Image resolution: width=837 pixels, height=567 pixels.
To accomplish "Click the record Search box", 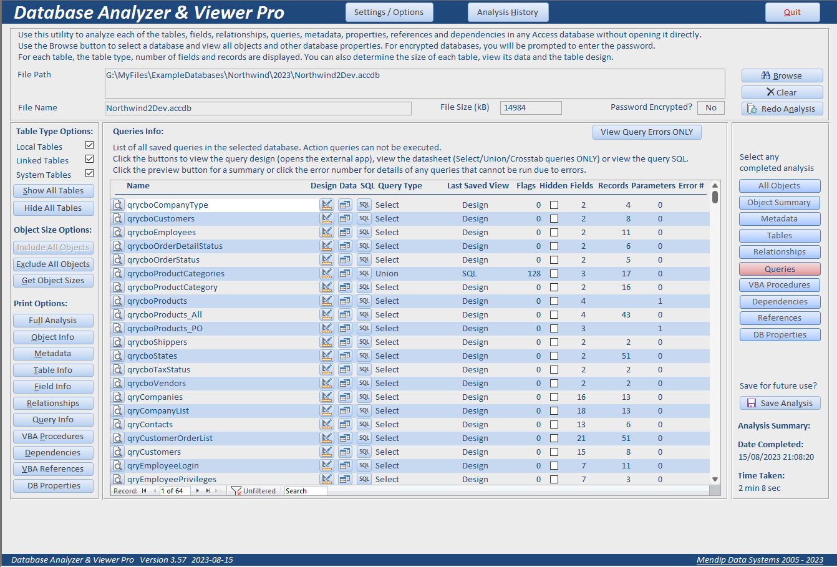I will click(306, 491).
